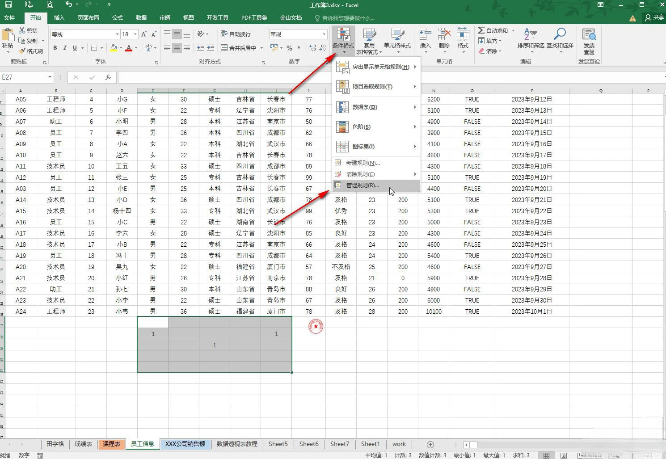Click the increase indent icon
This screenshot has width=666, height=459.
(x=211, y=48)
